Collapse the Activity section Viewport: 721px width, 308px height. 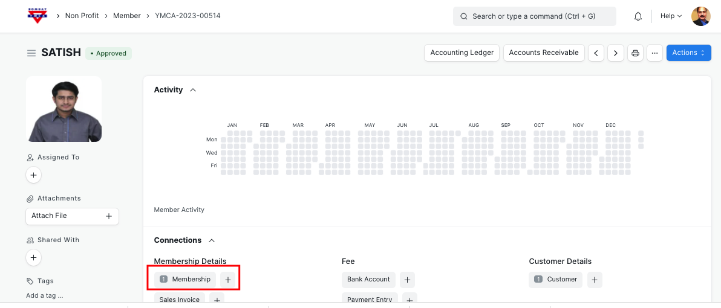(193, 90)
